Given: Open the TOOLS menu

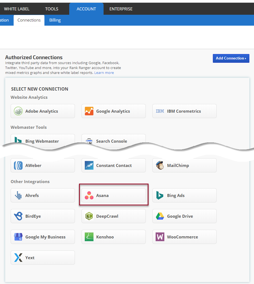Looking at the screenshot, I should [52, 9].
